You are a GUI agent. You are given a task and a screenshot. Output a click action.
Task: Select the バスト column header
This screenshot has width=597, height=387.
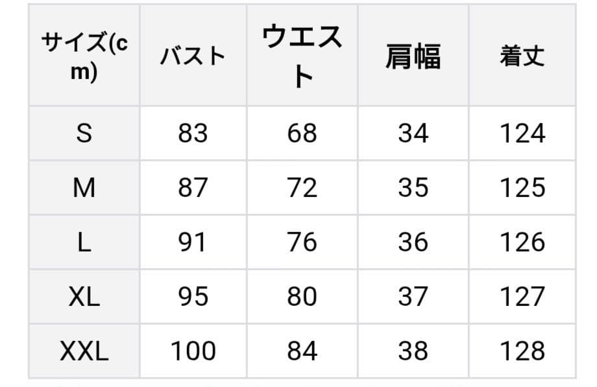click(193, 56)
